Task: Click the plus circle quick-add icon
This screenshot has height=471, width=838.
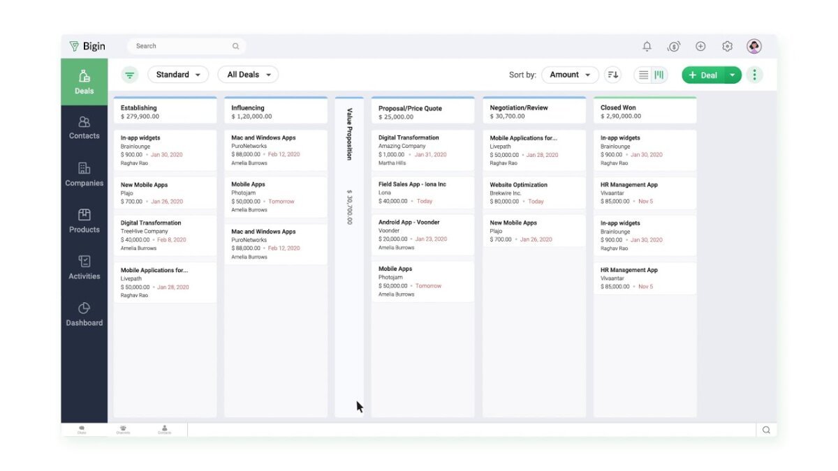Action: point(700,46)
